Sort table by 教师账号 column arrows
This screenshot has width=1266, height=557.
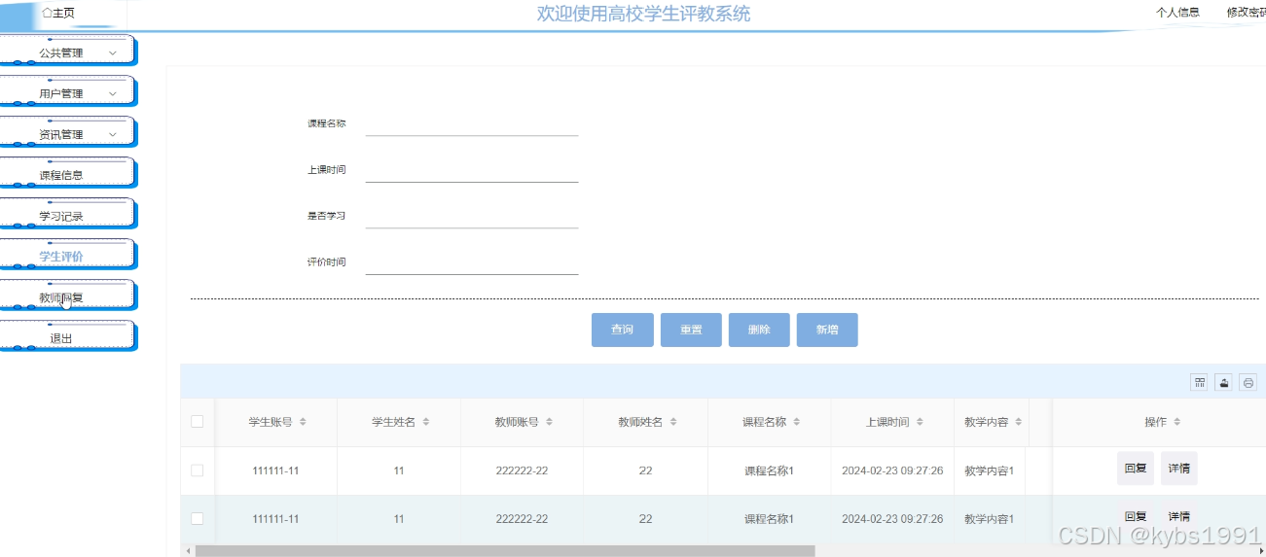(549, 422)
